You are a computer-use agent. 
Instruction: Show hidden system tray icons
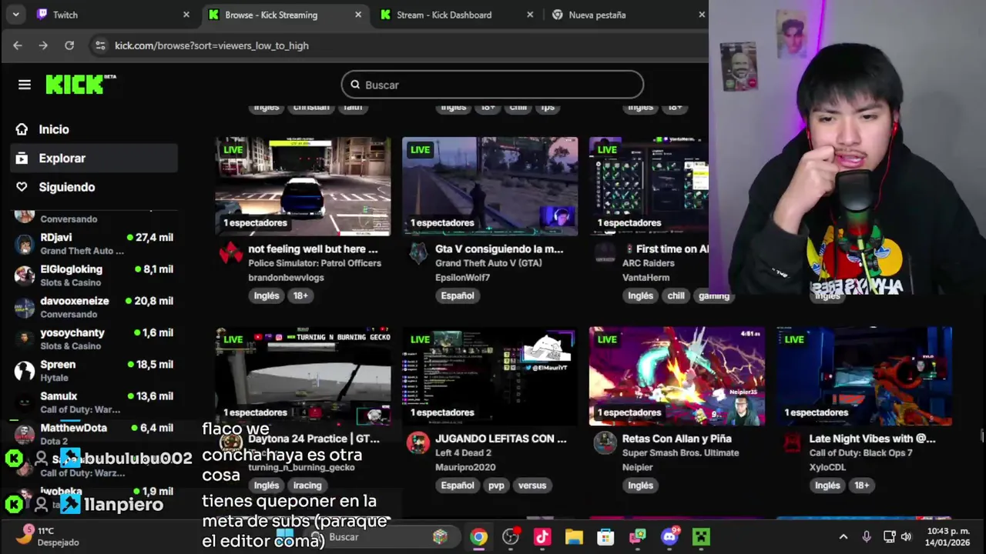pyautogui.click(x=843, y=537)
